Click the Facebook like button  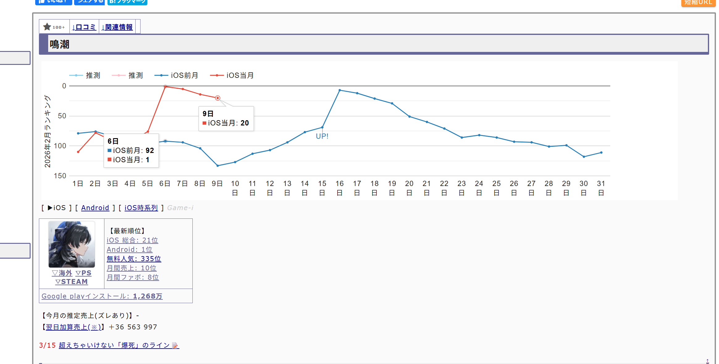[x=53, y=2]
